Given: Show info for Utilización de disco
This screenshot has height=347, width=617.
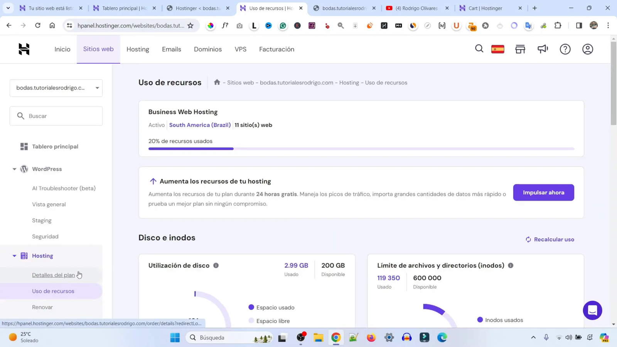Looking at the screenshot, I should (x=216, y=265).
